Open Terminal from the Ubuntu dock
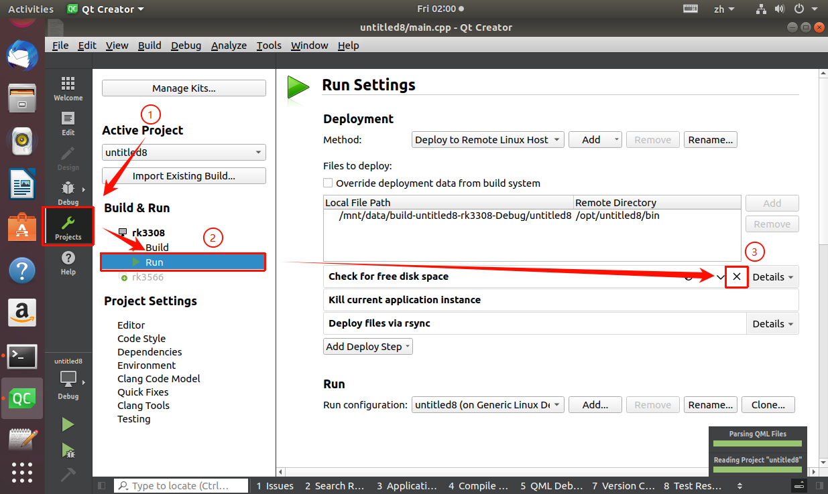828x494 pixels. tap(21, 357)
